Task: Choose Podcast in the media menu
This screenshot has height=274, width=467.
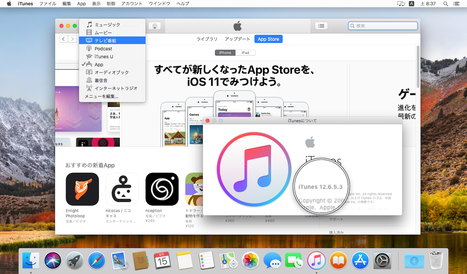Action: tap(112, 49)
